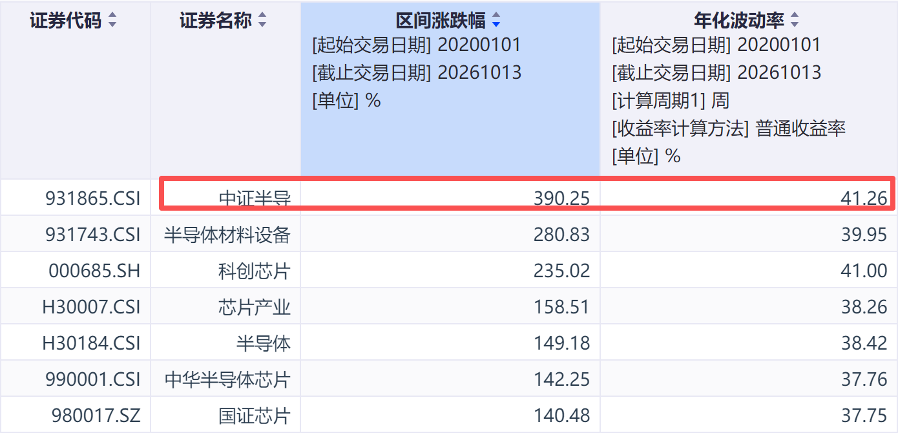Image resolution: width=898 pixels, height=433 pixels.
Task: Sort by 证券名称 column arrows
Action: click(x=262, y=21)
